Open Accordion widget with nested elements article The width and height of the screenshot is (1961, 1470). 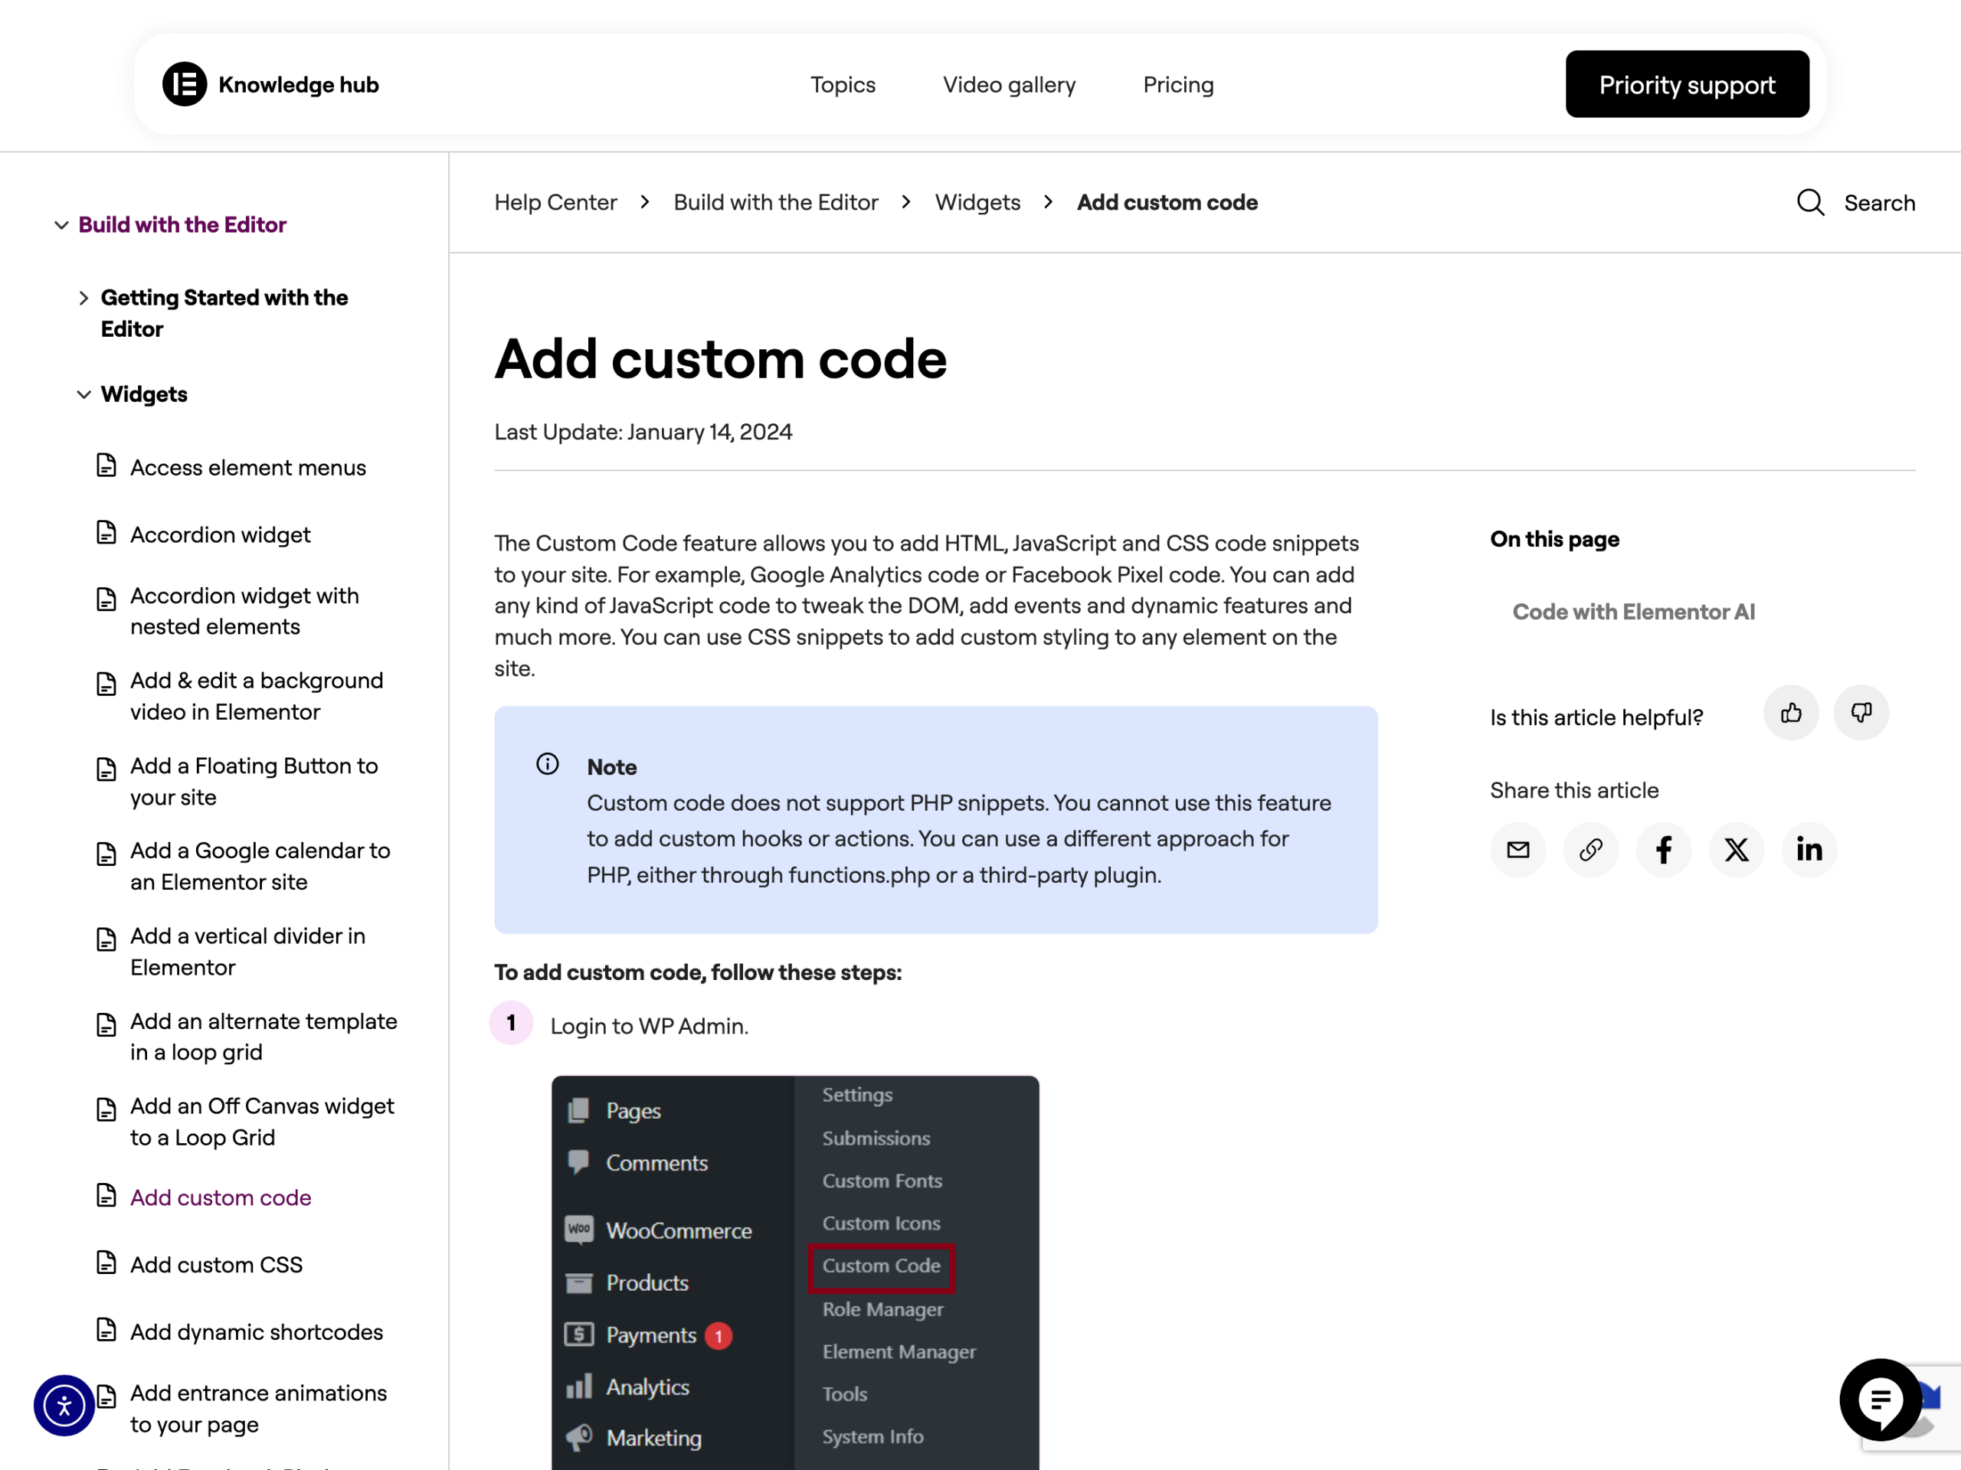(244, 612)
